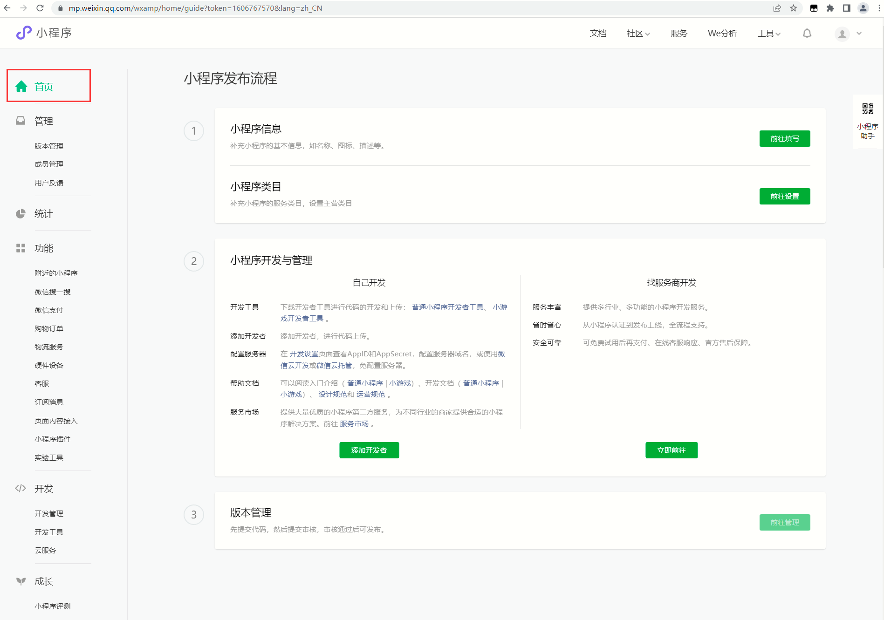Expand the 社区 dropdown menu
884x620 pixels.
pos(638,33)
